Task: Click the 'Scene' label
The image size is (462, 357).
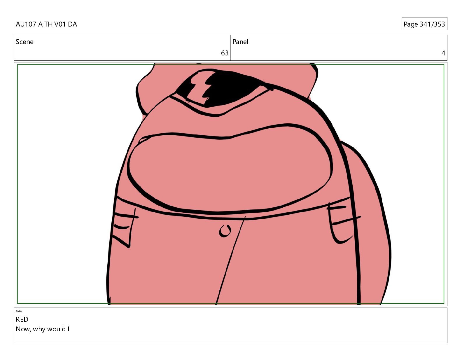Action: point(24,42)
